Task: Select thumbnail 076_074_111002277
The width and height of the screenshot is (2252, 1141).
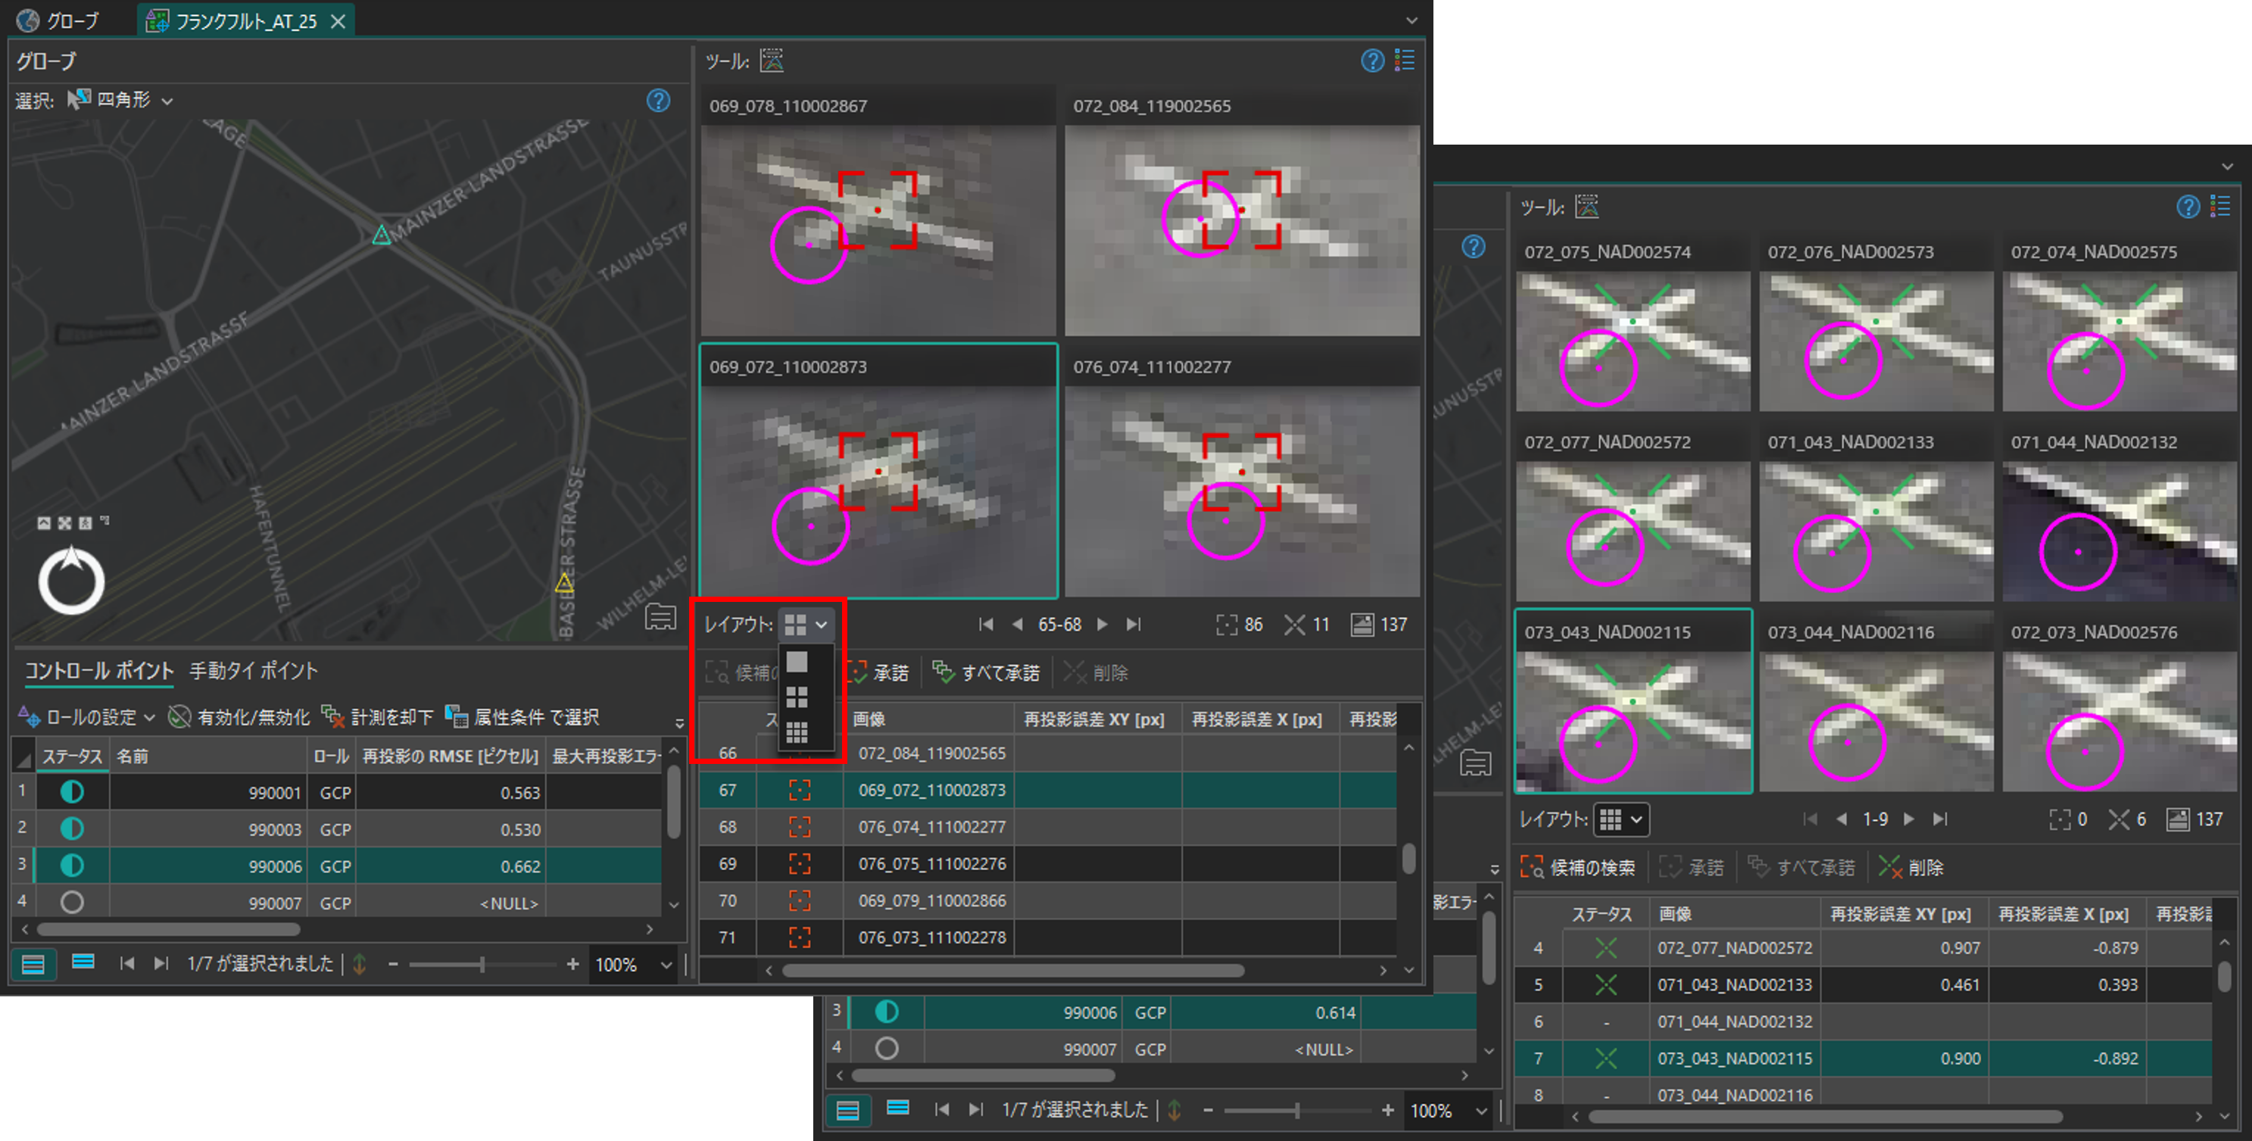Action: [1243, 471]
